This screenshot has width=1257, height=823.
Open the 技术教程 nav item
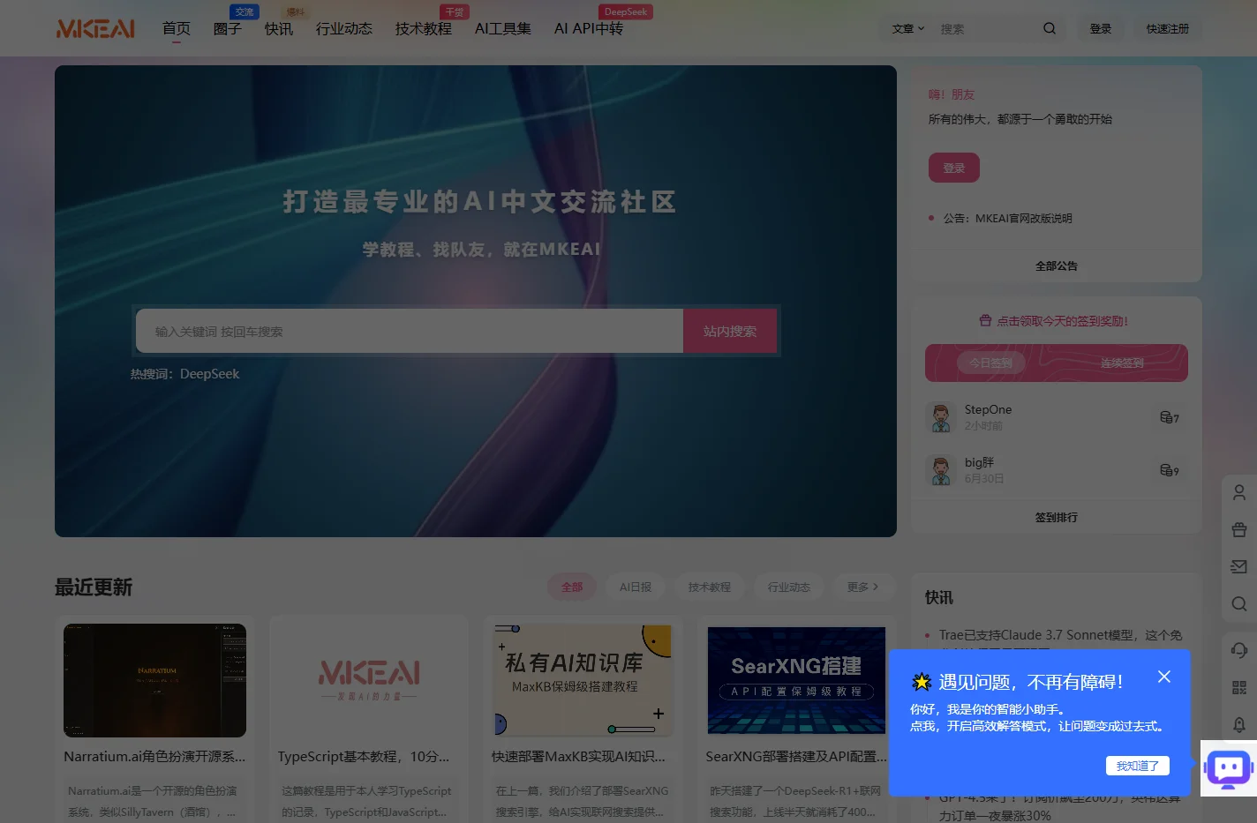coord(424,29)
